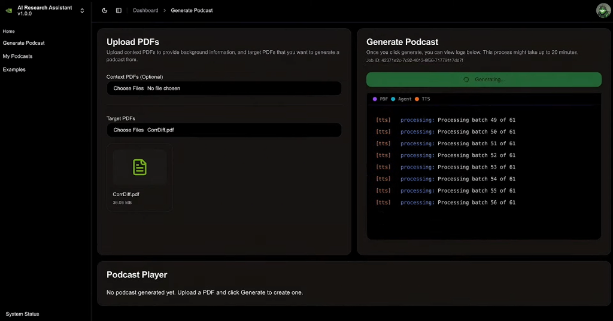Click the orange TTS legend dot
Image resolution: width=613 pixels, height=321 pixels.
[x=417, y=99]
